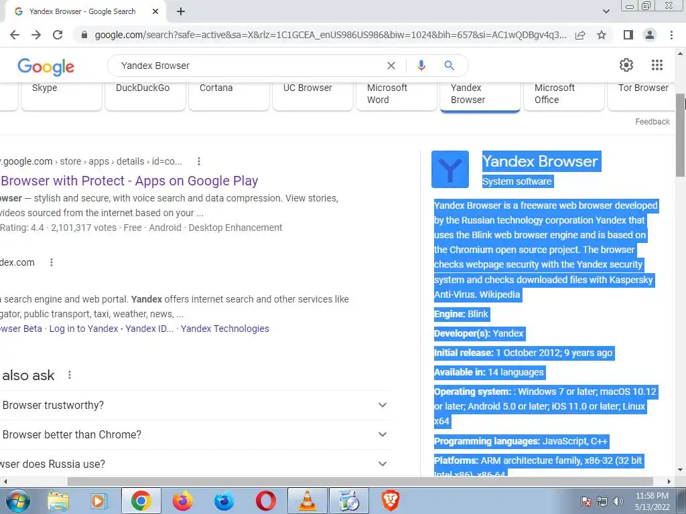Go back to previous page
This screenshot has width=686, height=514.
point(15,35)
